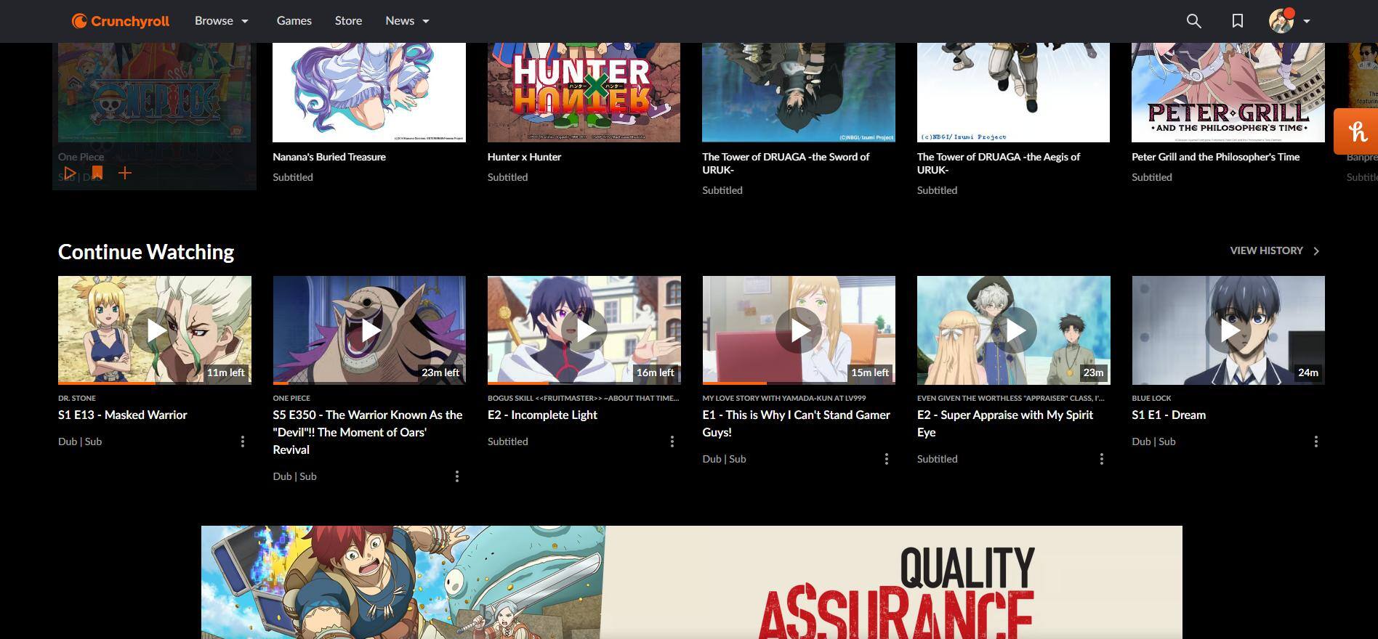
Task: Open the profile avatar account menu
Action: 1289,21
